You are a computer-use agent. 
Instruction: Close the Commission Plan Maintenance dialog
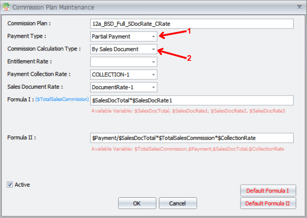[x=299, y=7]
